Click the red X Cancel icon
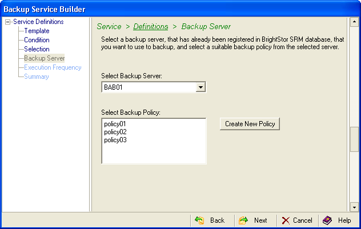The width and height of the screenshot is (361, 229). pyautogui.click(x=286, y=220)
